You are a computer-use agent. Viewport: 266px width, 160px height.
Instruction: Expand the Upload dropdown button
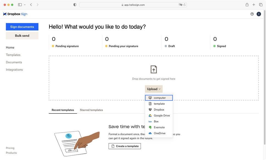coord(154,89)
